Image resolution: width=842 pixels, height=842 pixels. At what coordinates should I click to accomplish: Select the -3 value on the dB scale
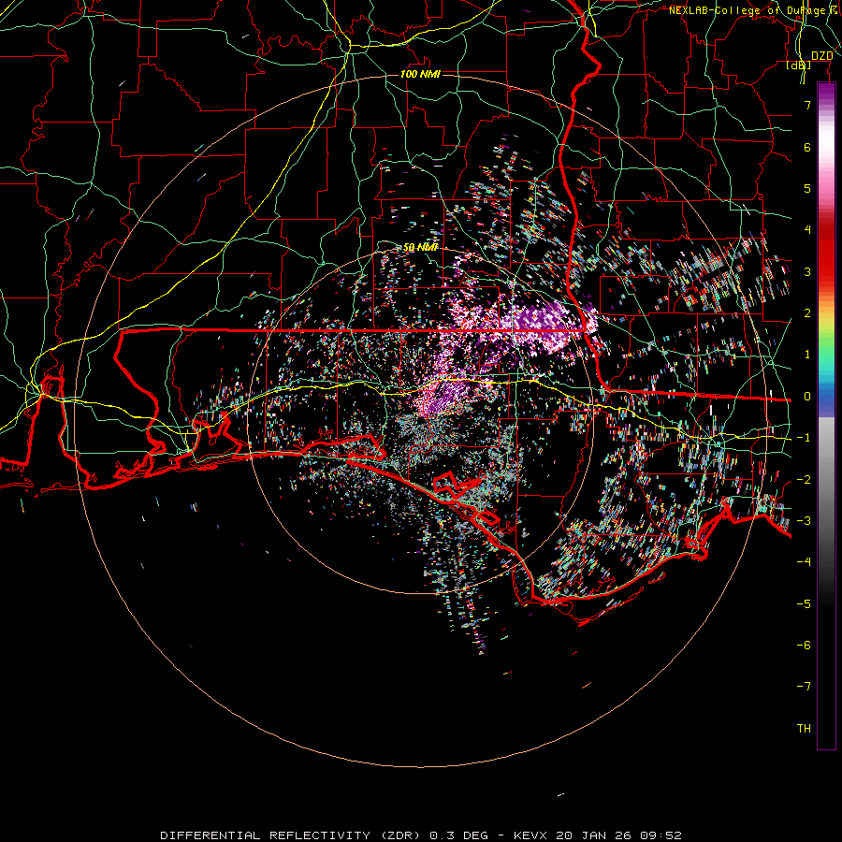(804, 521)
